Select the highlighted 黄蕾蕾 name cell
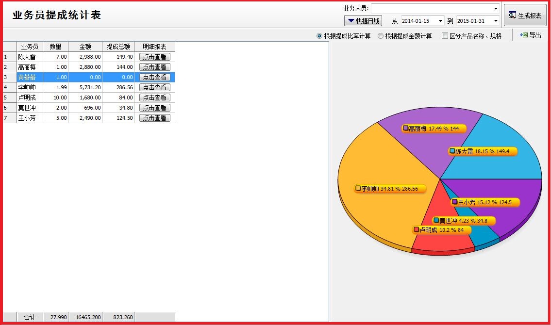 tap(30, 77)
